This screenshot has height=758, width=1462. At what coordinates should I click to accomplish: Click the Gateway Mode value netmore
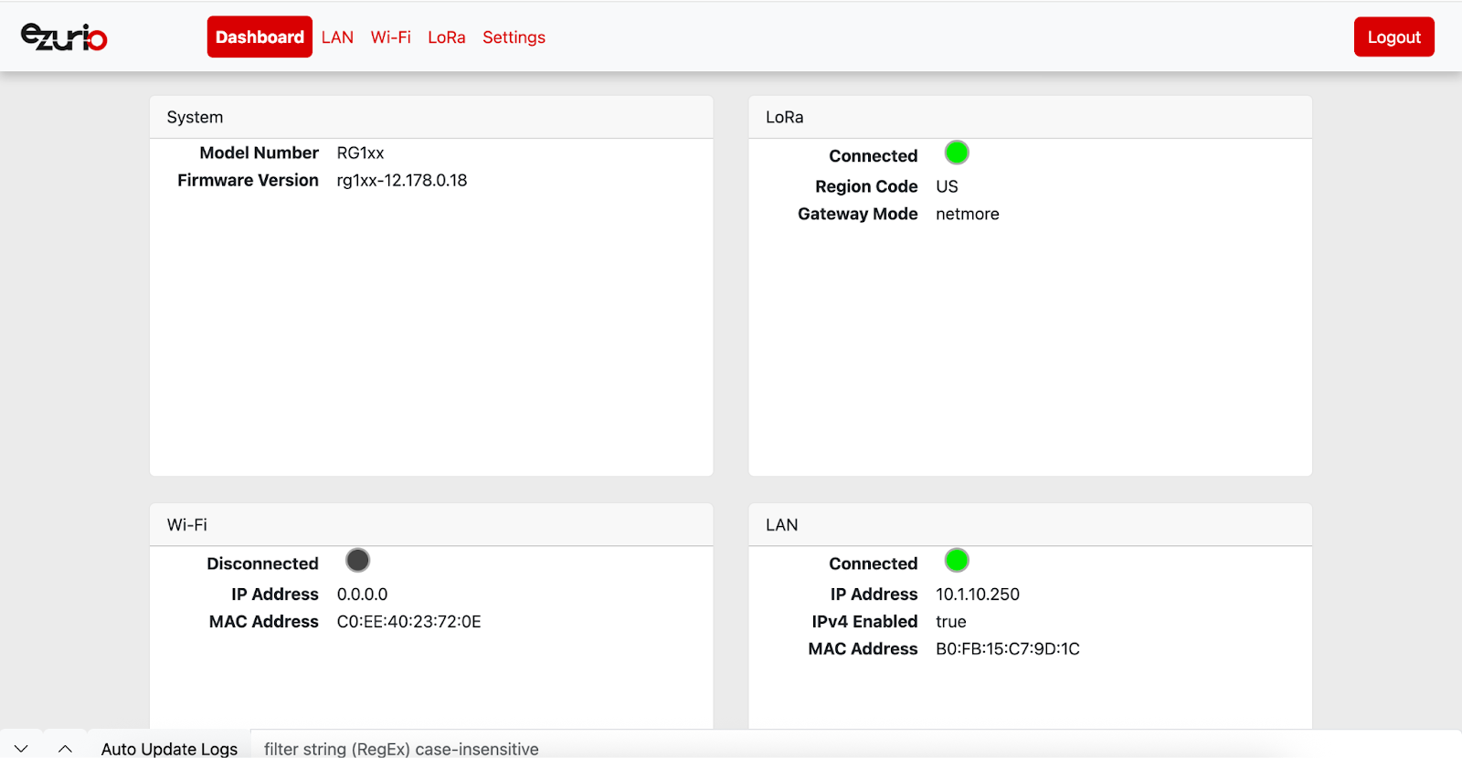tap(968, 214)
